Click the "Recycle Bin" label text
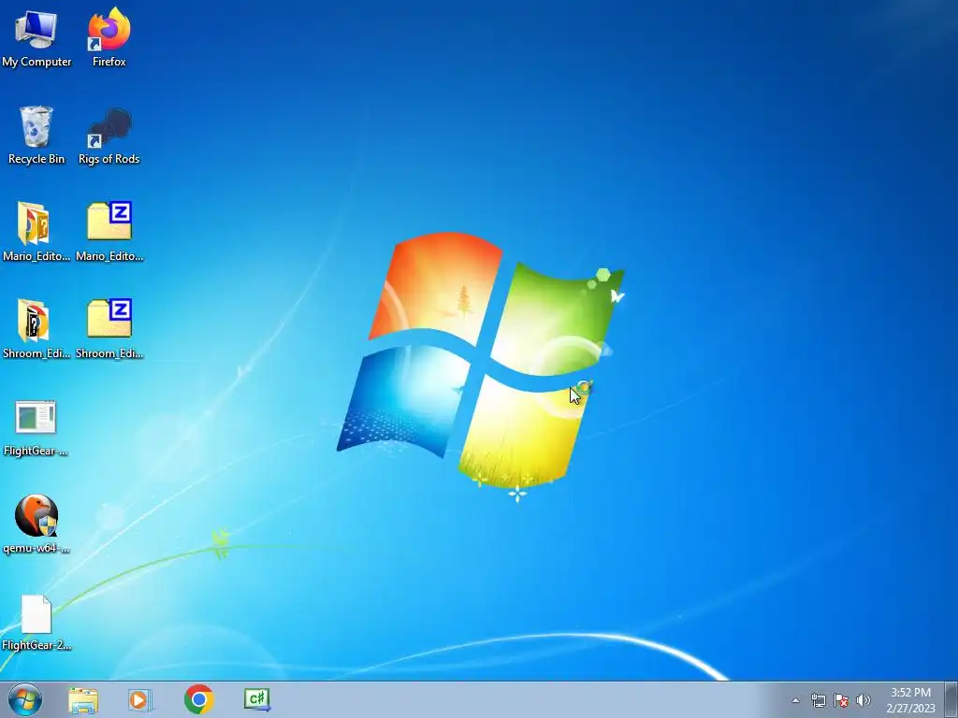 click(36, 159)
